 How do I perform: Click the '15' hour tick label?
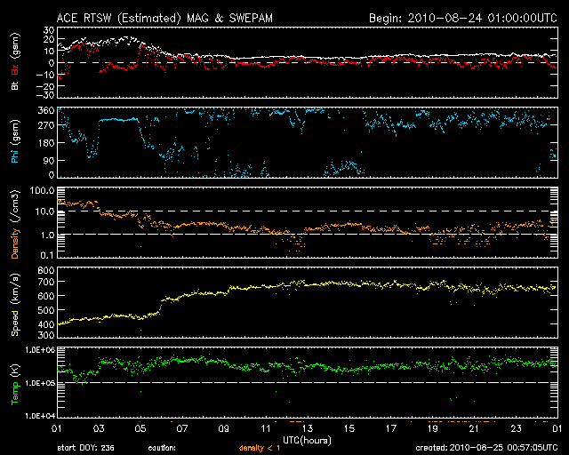(349, 428)
